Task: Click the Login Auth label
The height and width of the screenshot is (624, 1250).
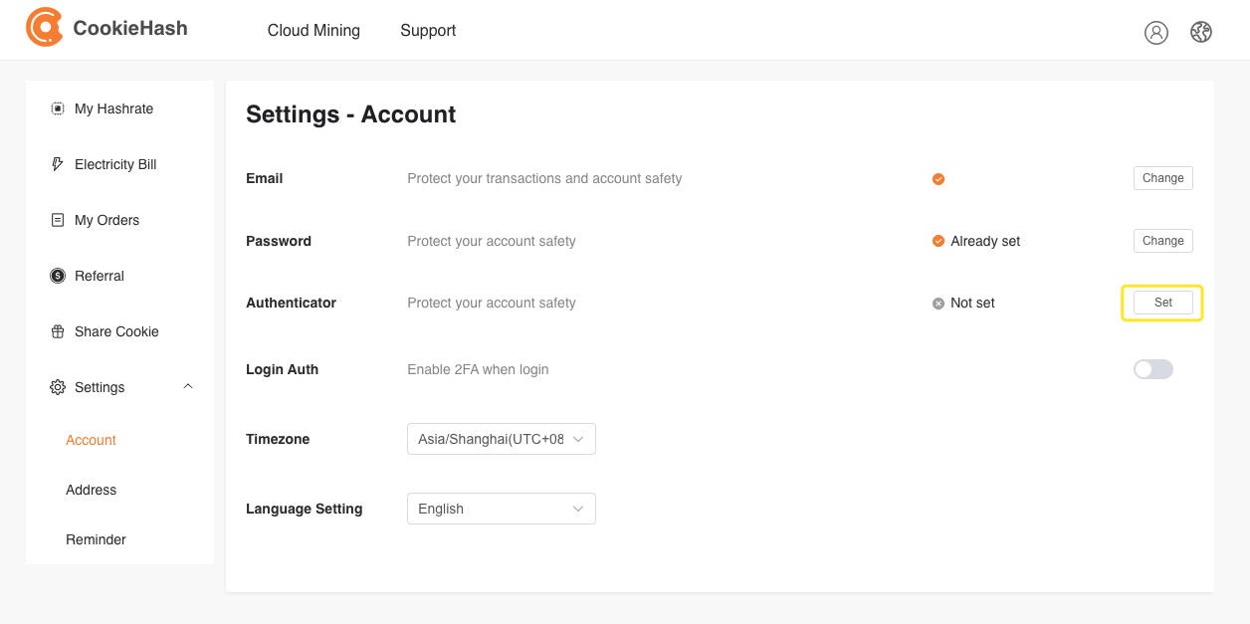Action: 282,369
